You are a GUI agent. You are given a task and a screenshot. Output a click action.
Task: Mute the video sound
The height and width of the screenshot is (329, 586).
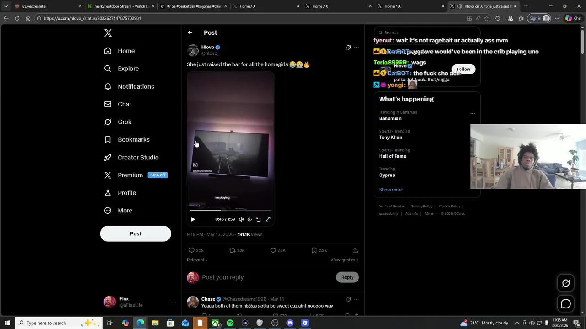point(241,219)
